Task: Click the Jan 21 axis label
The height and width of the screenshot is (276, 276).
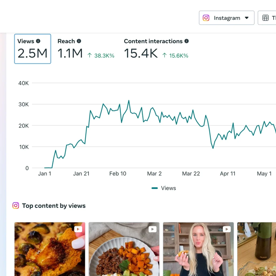Action: (x=81, y=174)
